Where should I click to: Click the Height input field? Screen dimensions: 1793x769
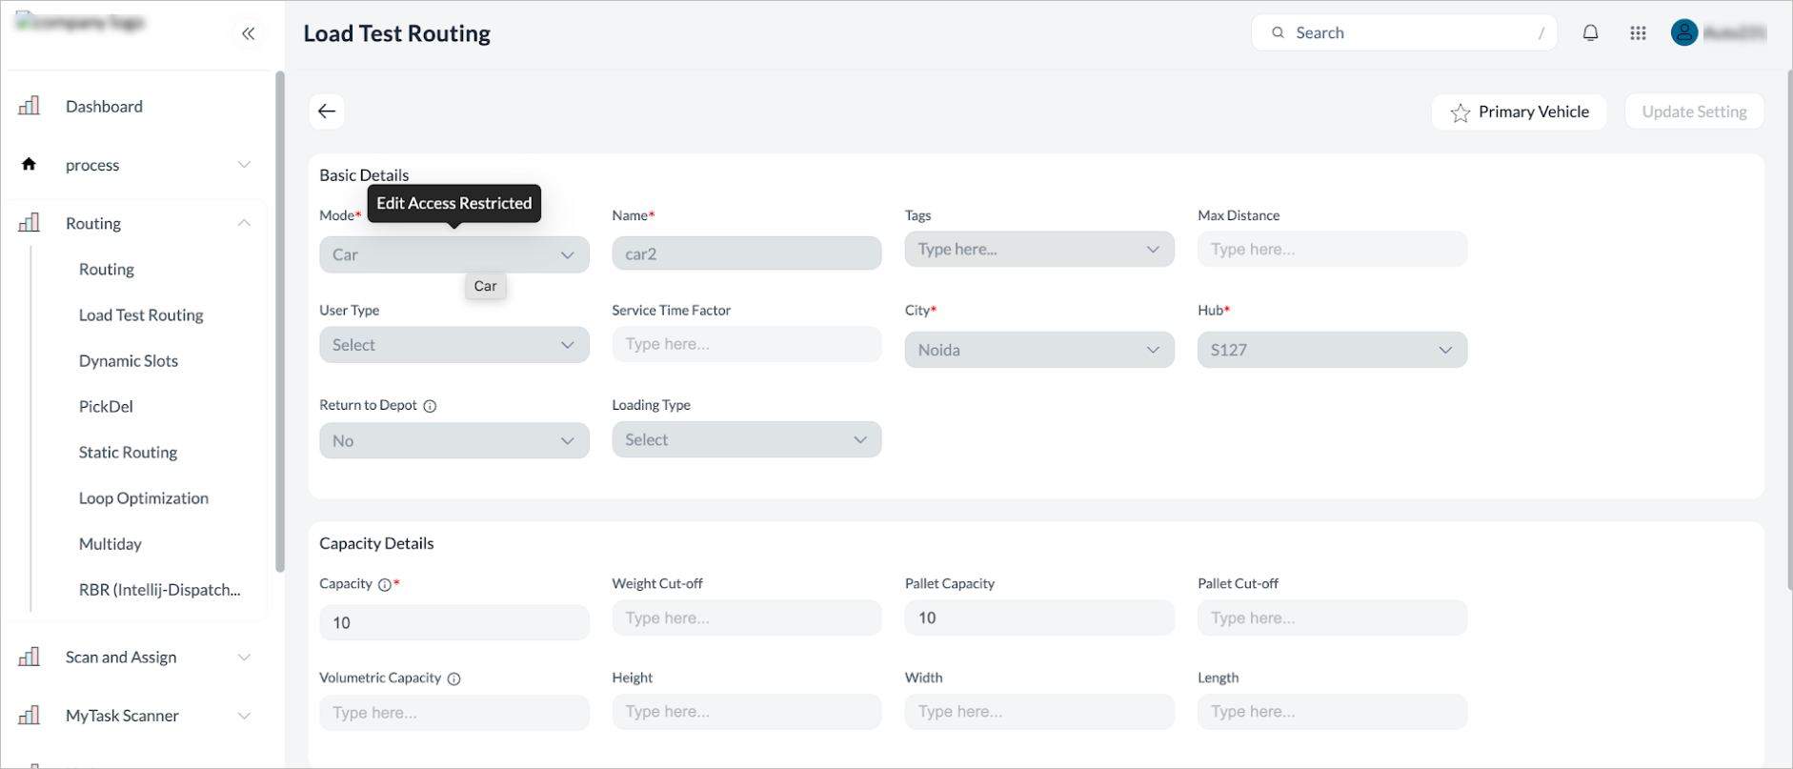click(x=747, y=712)
